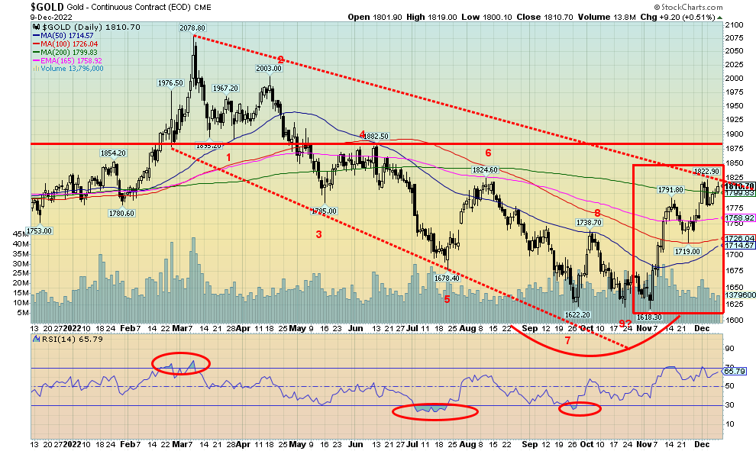The width and height of the screenshot is (756, 451).
Task: Click the red wave number 7 annotation
Action: tap(567, 340)
